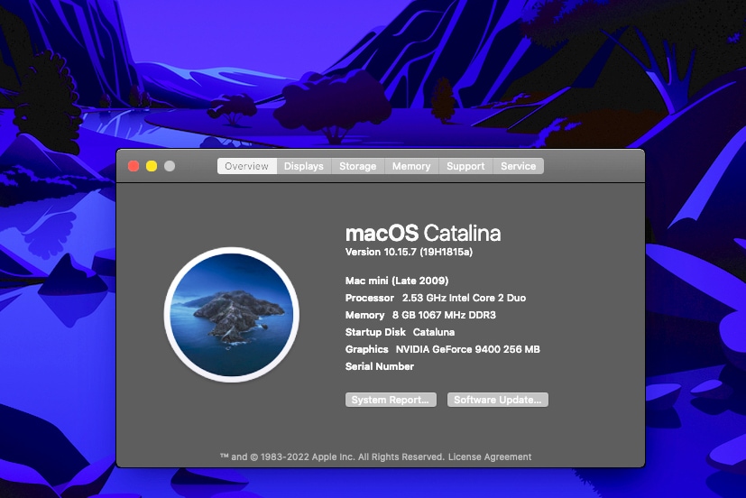Screen dimensions: 746x498
Task: Click the Serial Number label
Action: (380, 366)
